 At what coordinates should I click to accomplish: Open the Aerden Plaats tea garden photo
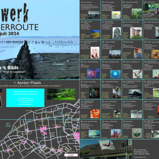[61, 94]
